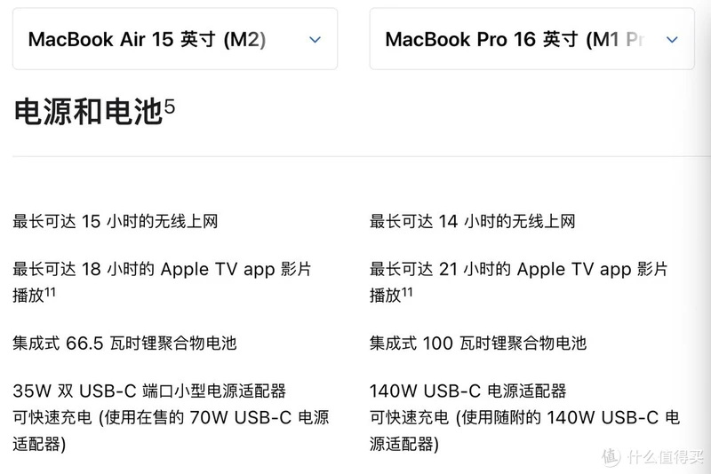The width and height of the screenshot is (711, 474).
Task: Click the 什么值得买 watermark text
Action: 666,457
